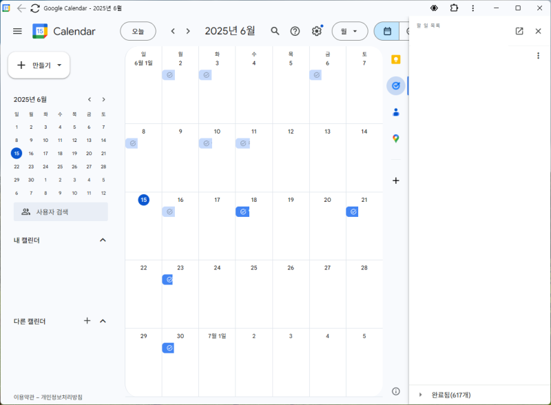The width and height of the screenshot is (551, 405).
Task: Get add-ons with the plus icon
Action: pyautogui.click(x=395, y=180)
